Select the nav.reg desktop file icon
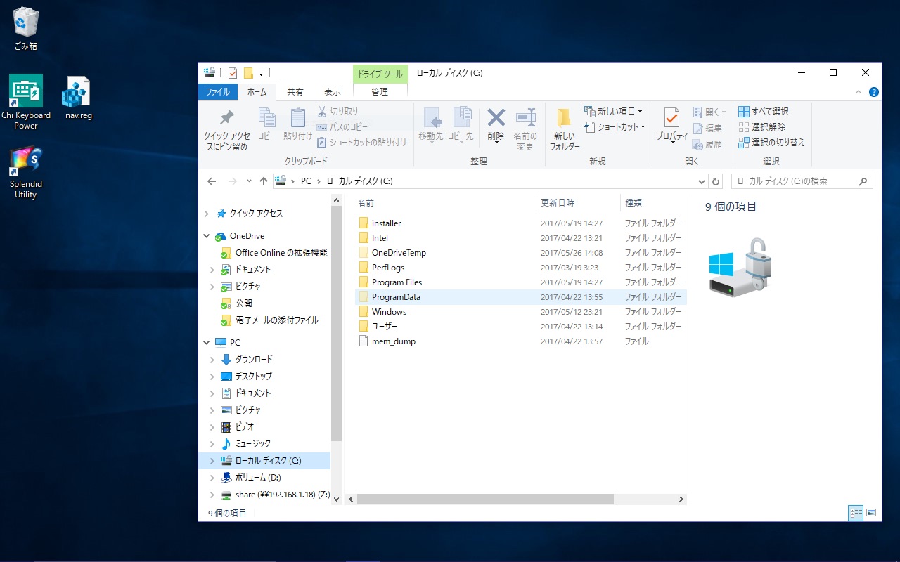Screen dimensions: 900x562 (79, 98)
